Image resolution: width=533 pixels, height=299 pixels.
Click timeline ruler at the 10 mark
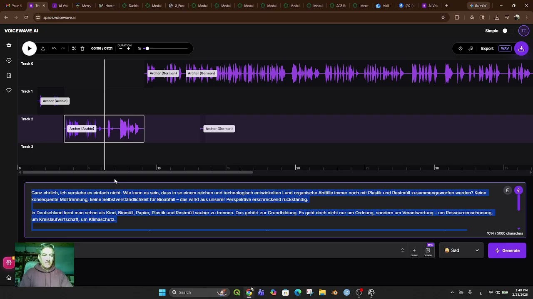click(x=159, y=168)
